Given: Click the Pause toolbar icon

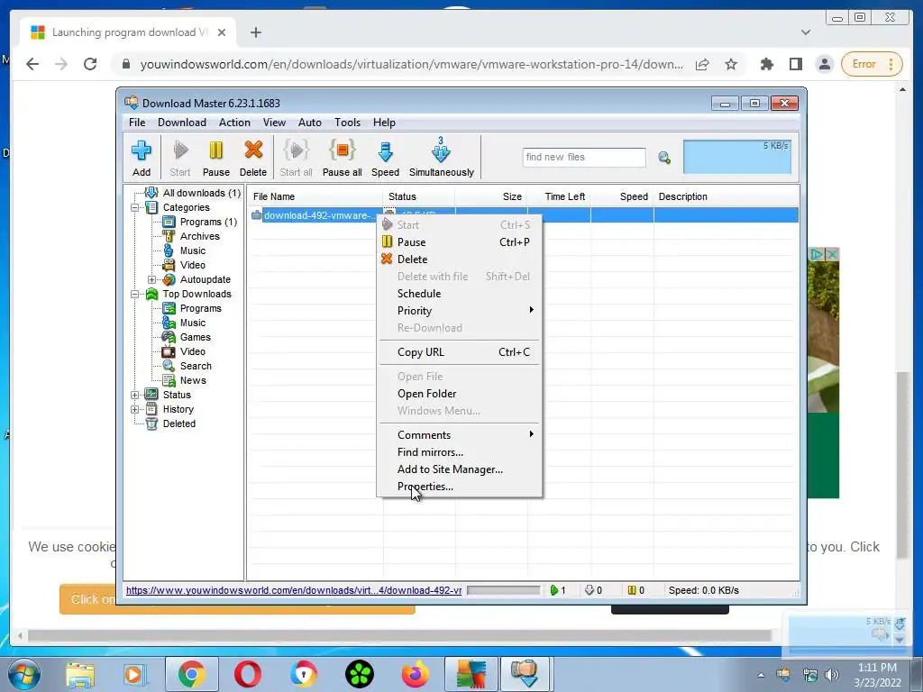Looking at the screenshot, I should point(216,157).
